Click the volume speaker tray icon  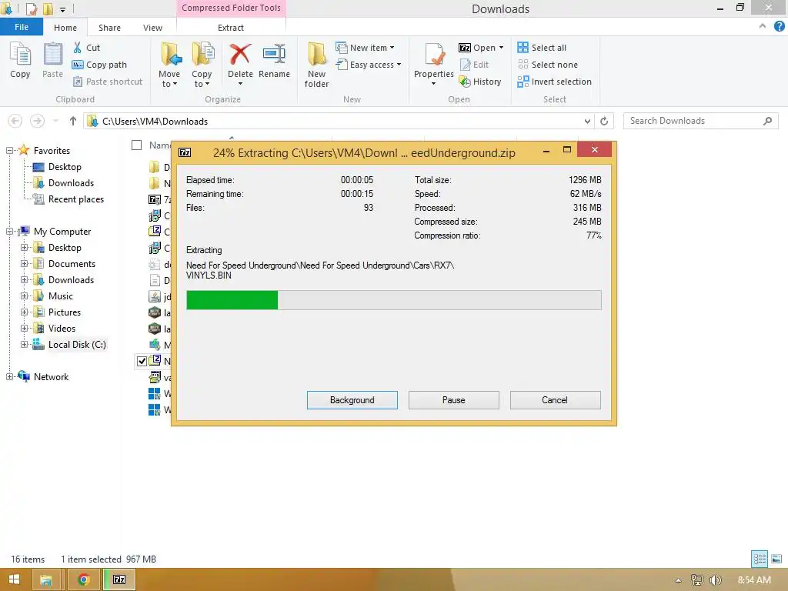coord(716,580)
